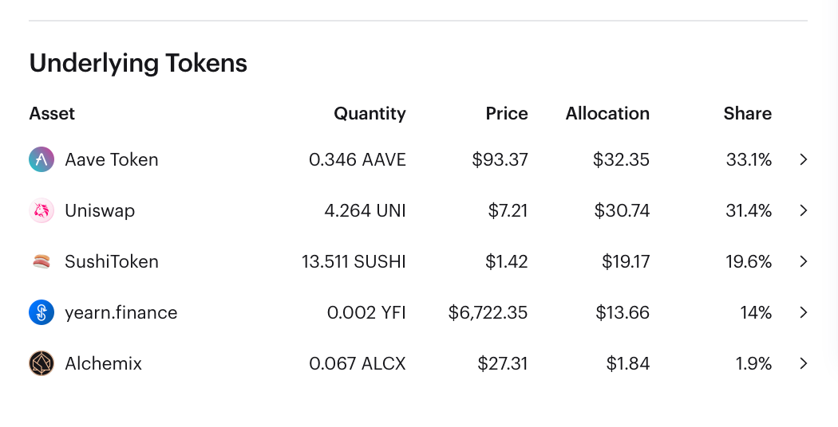Expand the Uniswap row chevron
Viewport: 838px width, 427px height.
pyautogui.click(x=803, y=211)
